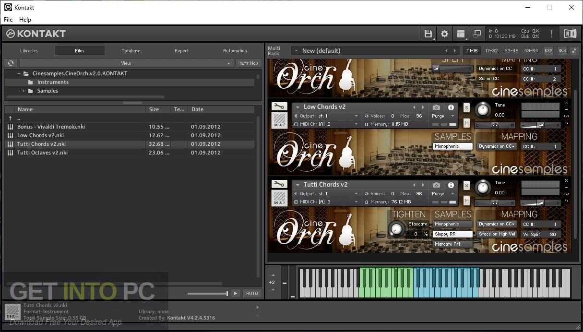Screen dimensions: 583x332
Task: Switch to the Automation tab
Action: pyautogui.click(x=235, y=50)
